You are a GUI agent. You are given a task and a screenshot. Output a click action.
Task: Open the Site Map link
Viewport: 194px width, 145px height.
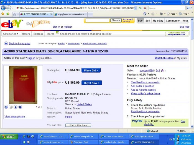coord(185,27)
